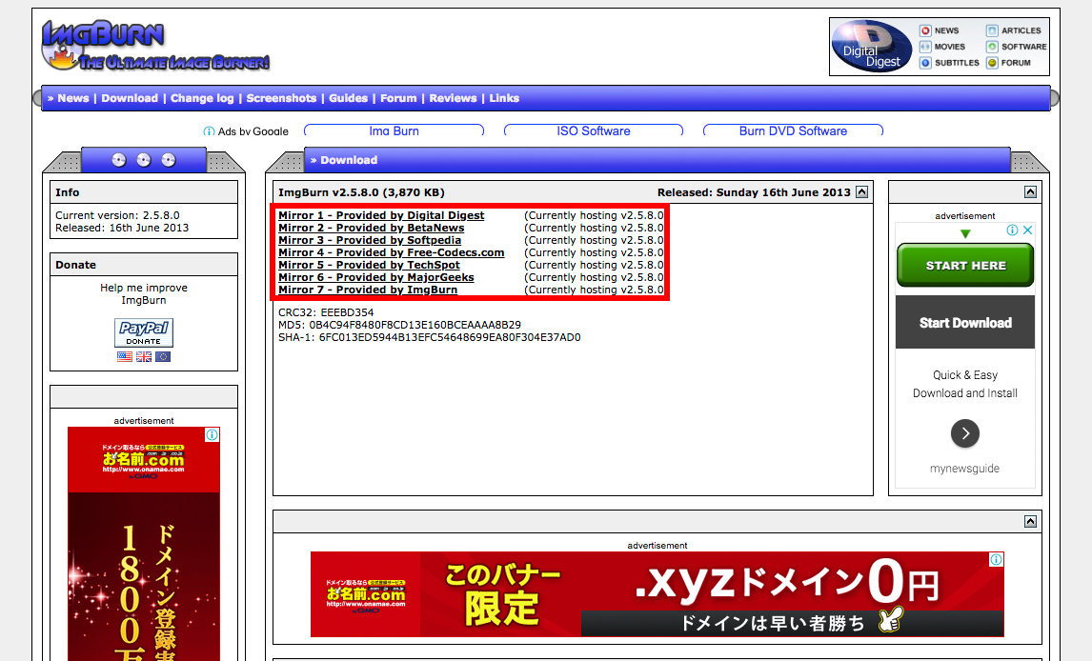Open the SOFTWARE link in Digital Digest box
The height and width of the screenshot is (661, 1092).
(1023, 47)
